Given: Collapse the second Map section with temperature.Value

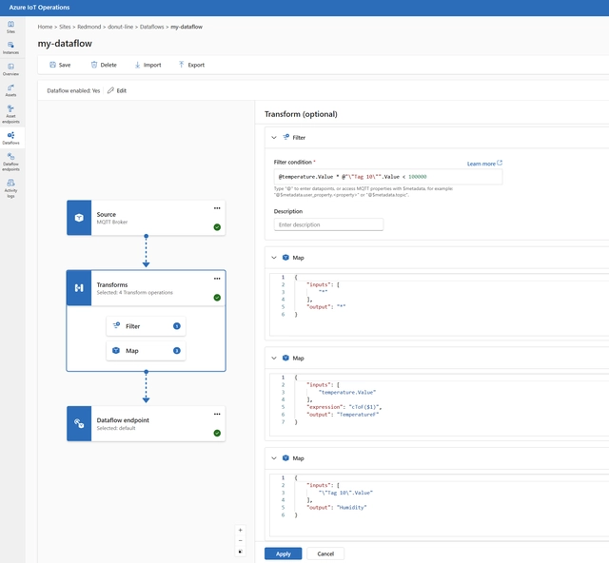Looking at the screenshot, I should (x=274, y=358).
